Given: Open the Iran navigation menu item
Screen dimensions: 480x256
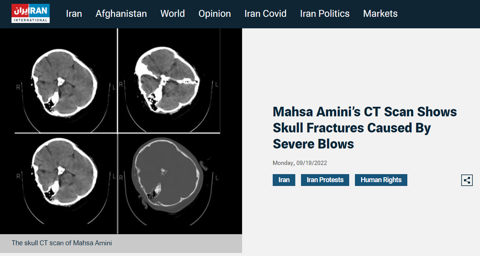Looking at the screenshot, I should [x=74, y=14].
